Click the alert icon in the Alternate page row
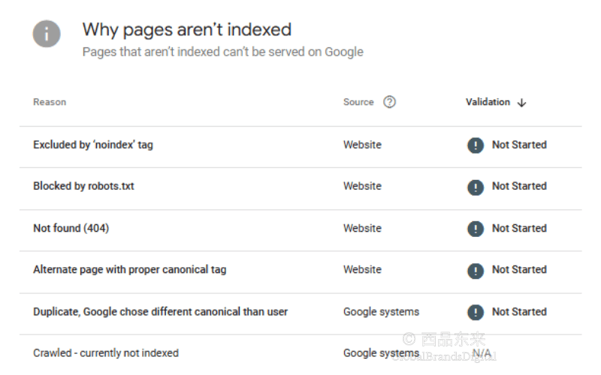601x375 pixels. (476, 271)
